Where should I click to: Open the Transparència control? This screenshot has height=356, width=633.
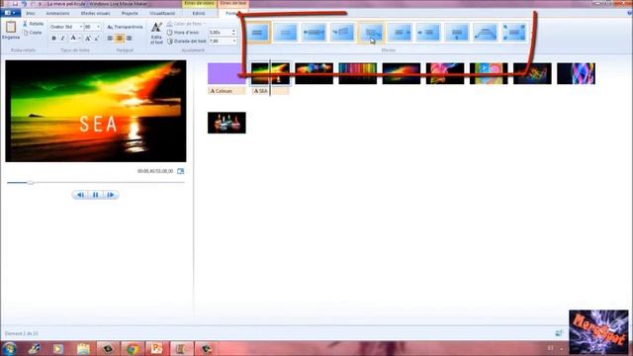click(x=126, y=27)
